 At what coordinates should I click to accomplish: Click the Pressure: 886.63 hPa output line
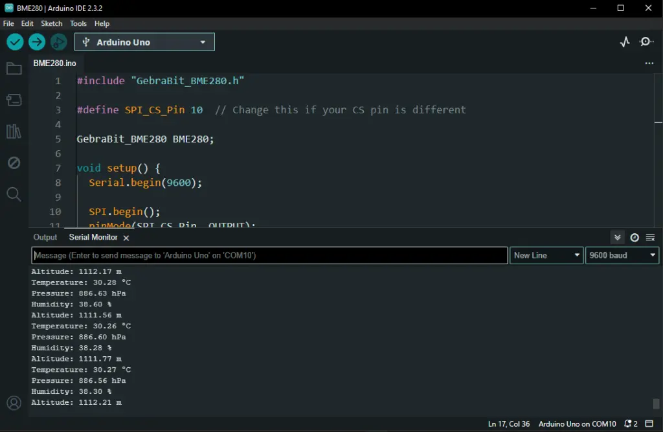78,293
